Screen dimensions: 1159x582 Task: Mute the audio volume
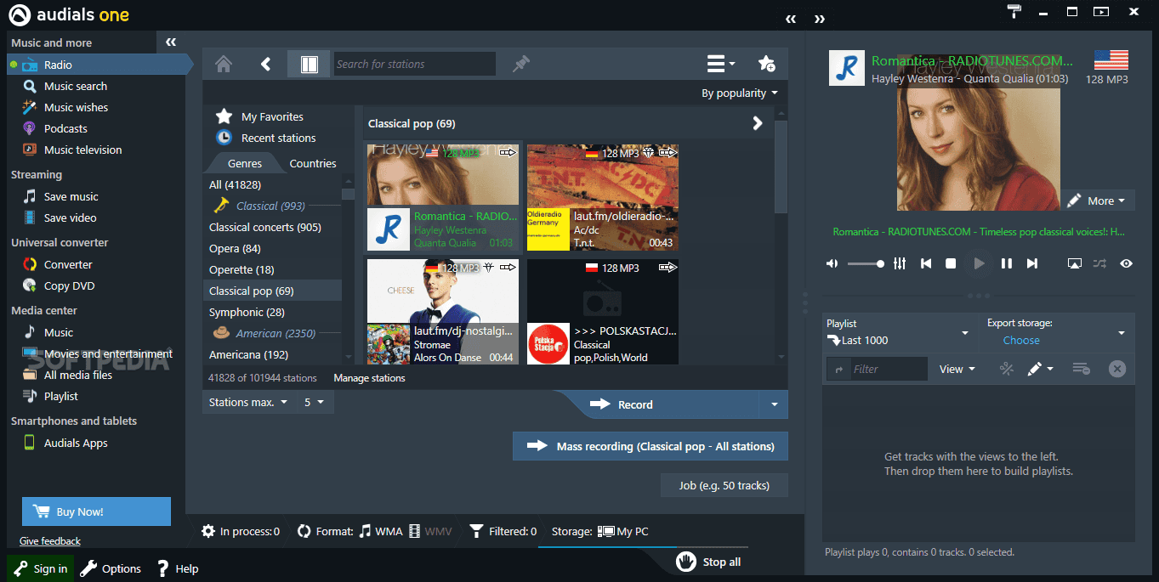tap(832, 263)
